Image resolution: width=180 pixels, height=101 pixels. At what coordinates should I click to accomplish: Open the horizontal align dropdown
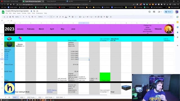coord(80,17)
